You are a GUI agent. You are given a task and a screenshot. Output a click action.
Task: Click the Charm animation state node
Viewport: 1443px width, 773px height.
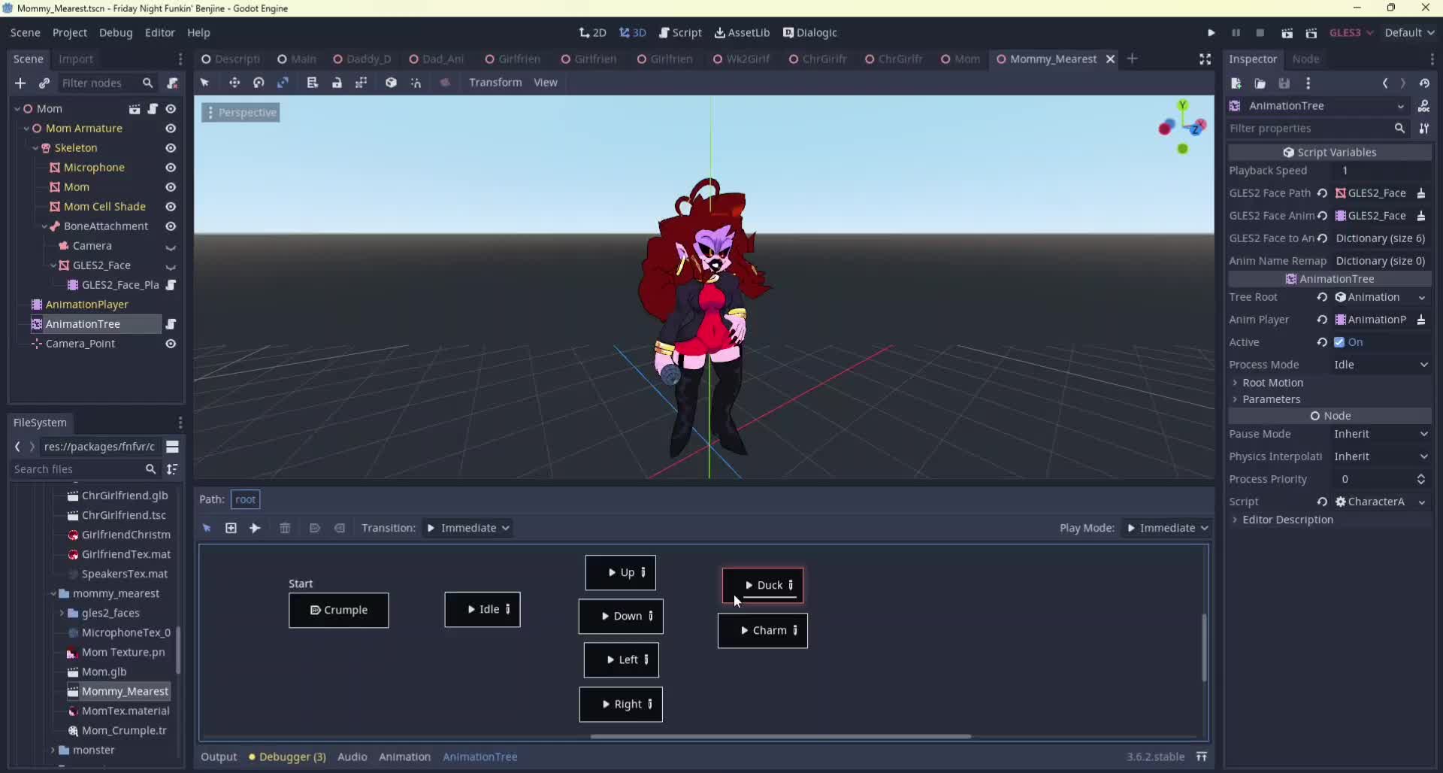pos(763,631)
